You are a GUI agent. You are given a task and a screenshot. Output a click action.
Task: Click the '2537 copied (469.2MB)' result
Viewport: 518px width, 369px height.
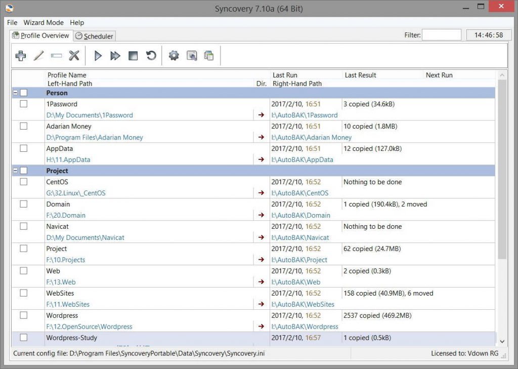pyautogui.click(x=377, y=315)
